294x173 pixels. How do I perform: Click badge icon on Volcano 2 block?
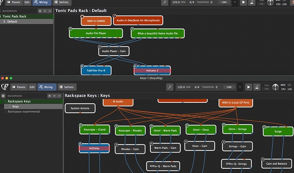[135, 66]
